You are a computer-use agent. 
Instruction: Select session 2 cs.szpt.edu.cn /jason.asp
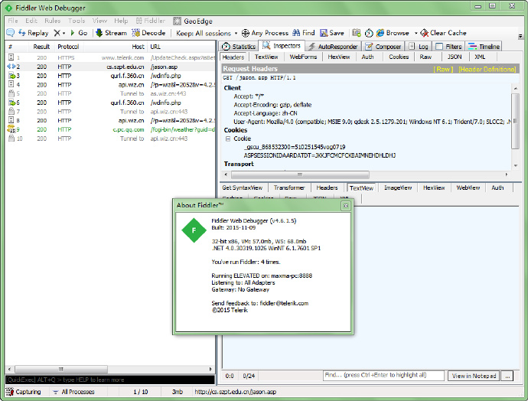[x=110, y=67]
